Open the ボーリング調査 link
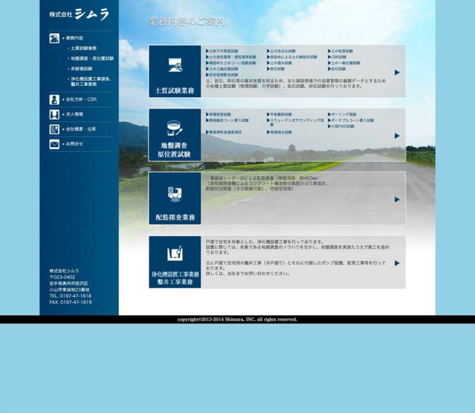This screenshot has height=413, width=475. tap(343, 114)
